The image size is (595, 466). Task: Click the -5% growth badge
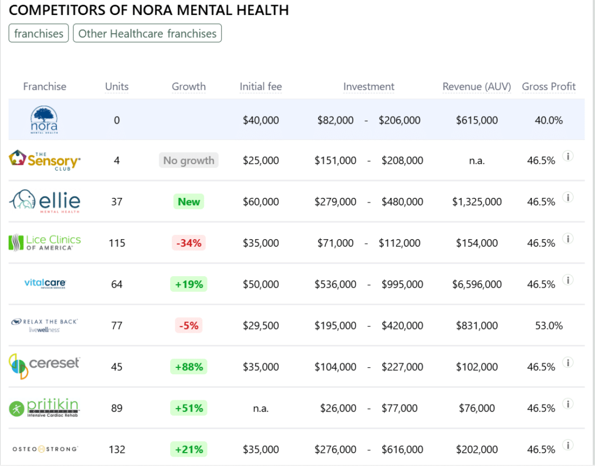tap(189, 326)
